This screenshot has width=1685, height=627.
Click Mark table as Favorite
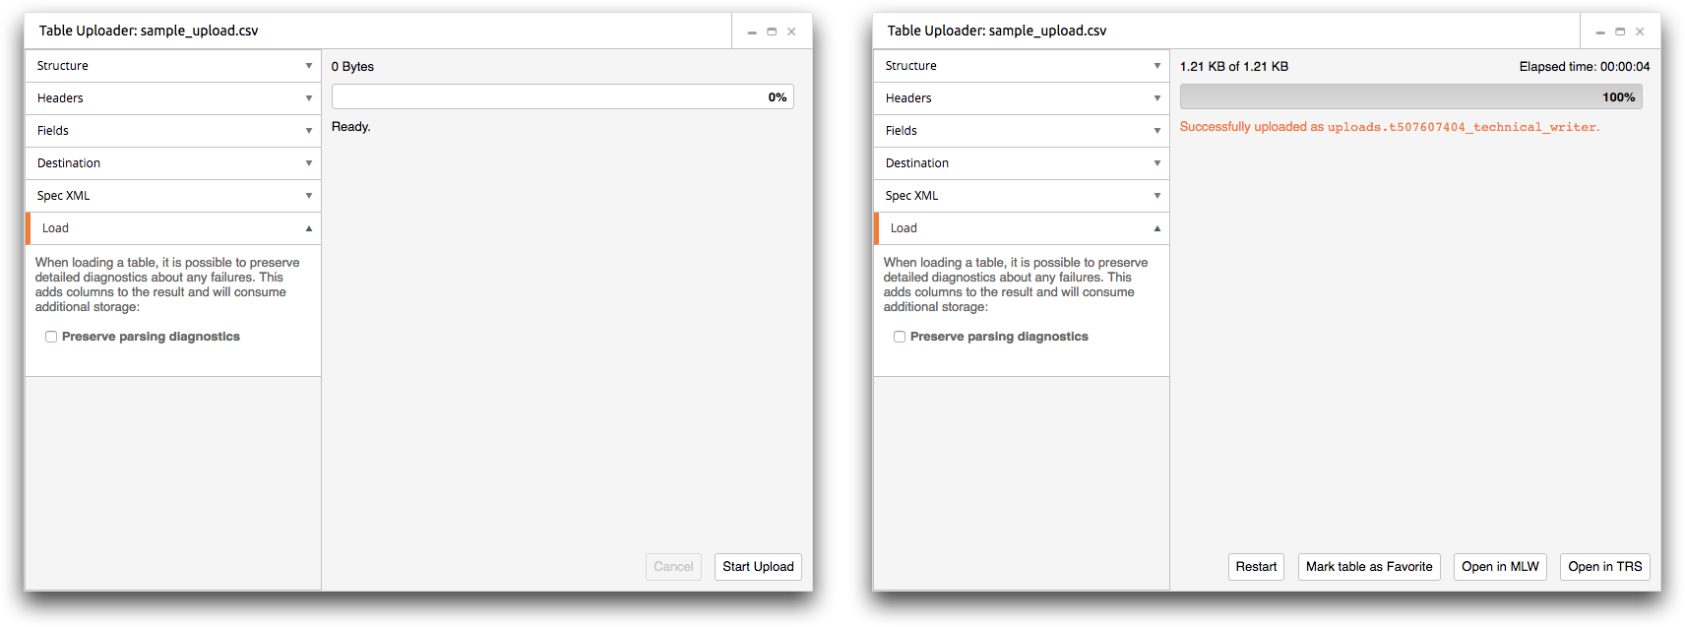(1369, 567)
